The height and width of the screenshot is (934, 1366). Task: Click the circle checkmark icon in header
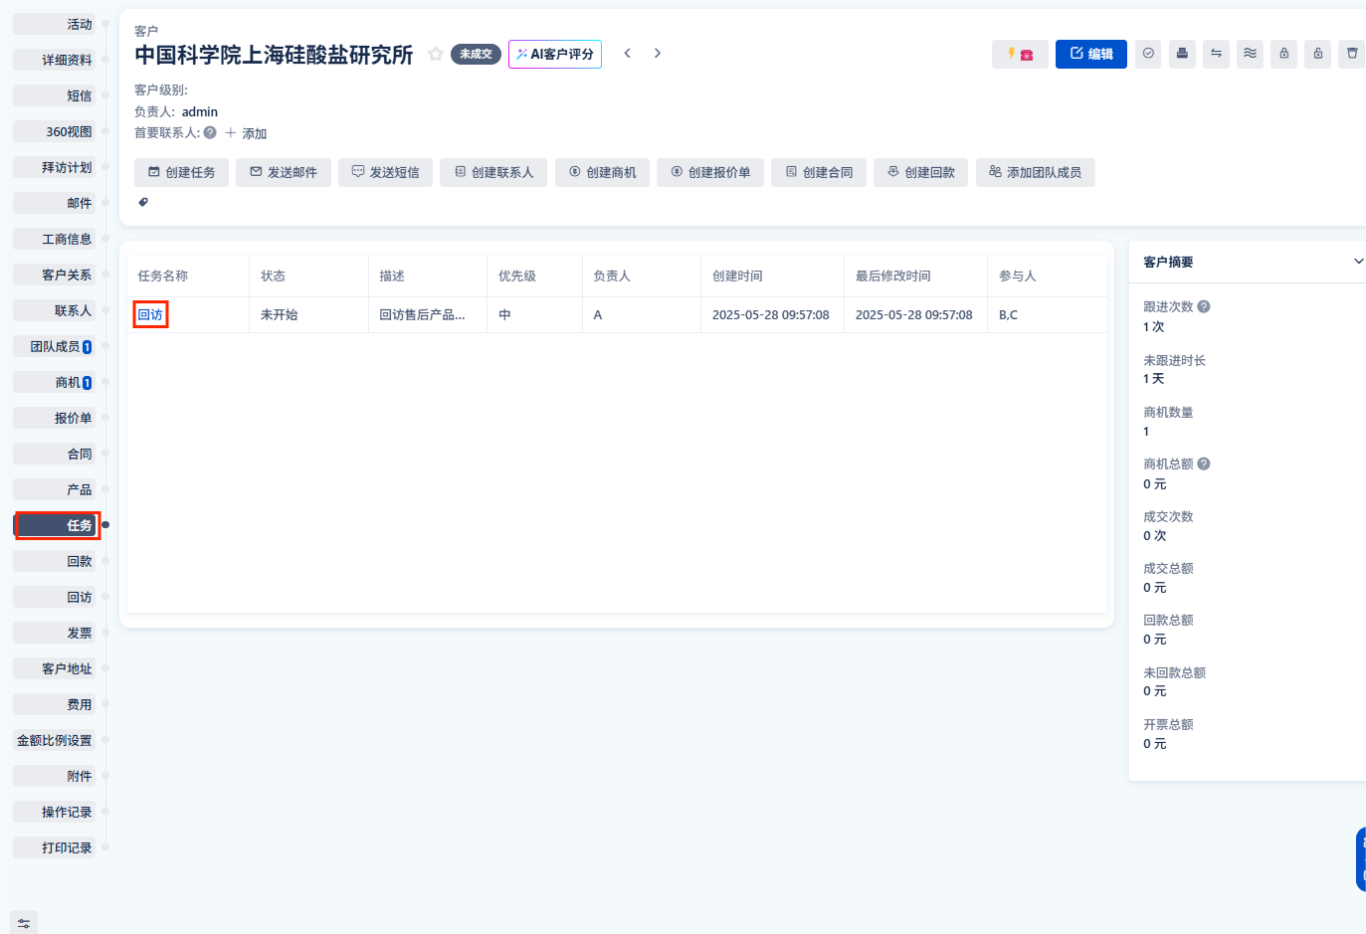click(1148, 54)
